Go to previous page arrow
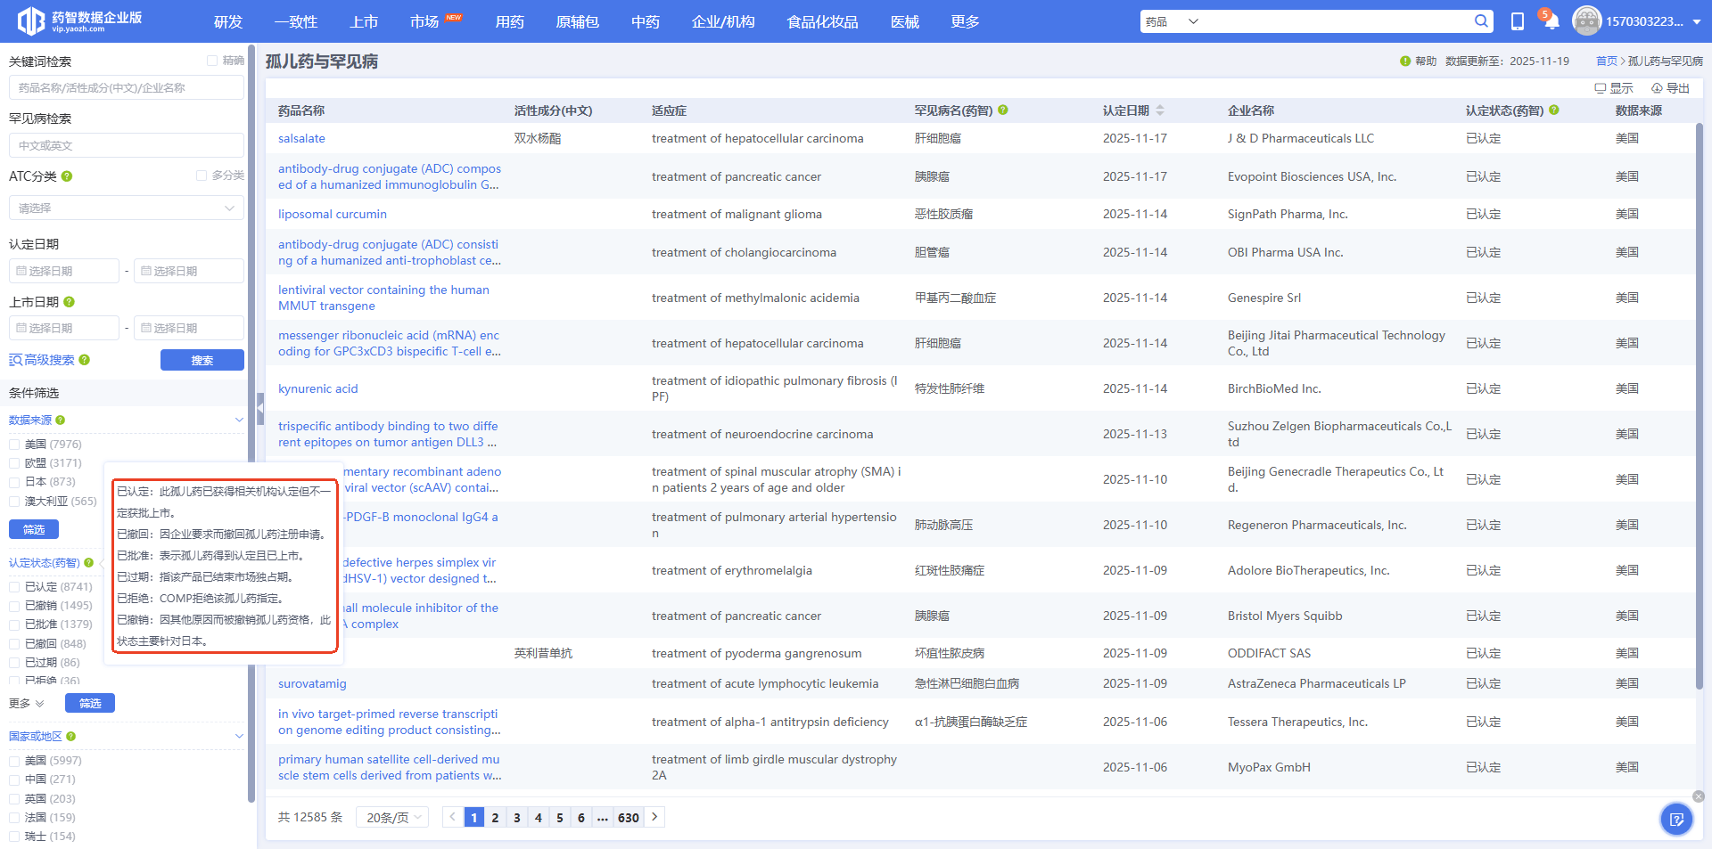1712x849 pixels. 452,817
